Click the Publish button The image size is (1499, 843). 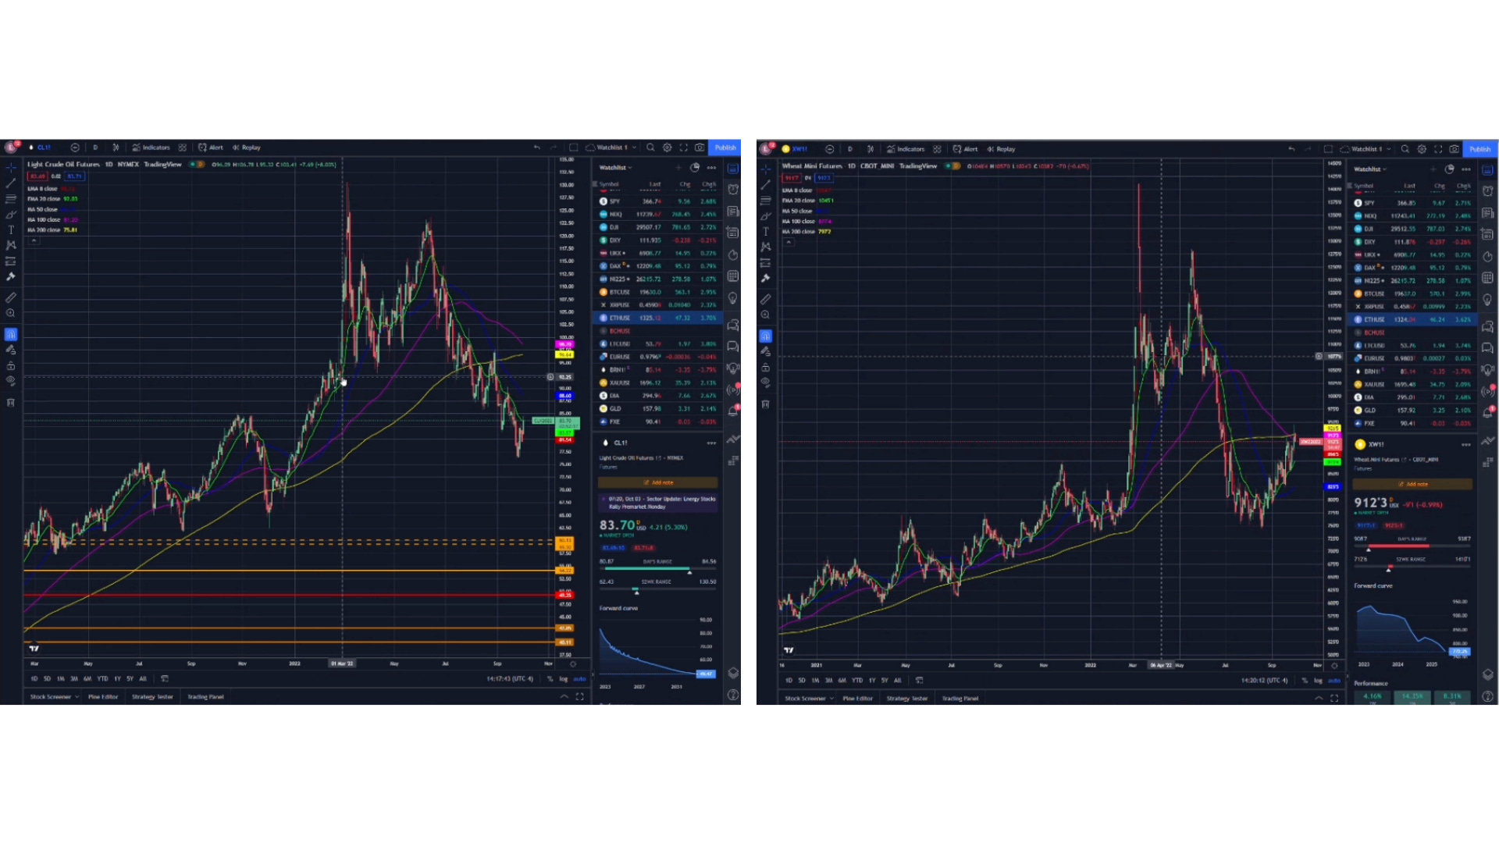click(725, 147)
